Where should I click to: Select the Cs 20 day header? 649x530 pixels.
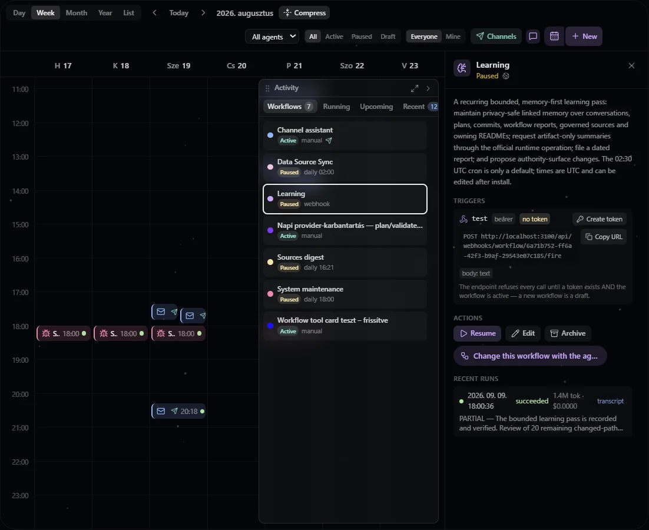click(x=236, y=66)
